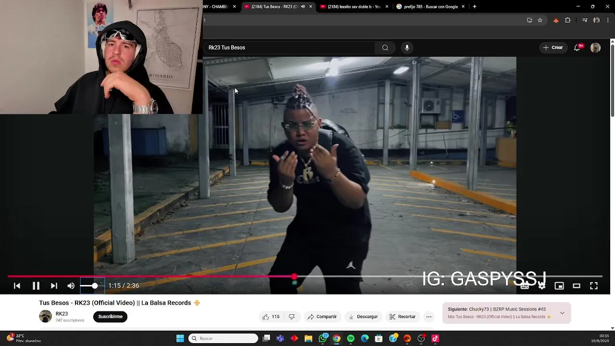Open OBS Studio from taskbar
The height and width of the screenshot is (346, 615).
421,338
